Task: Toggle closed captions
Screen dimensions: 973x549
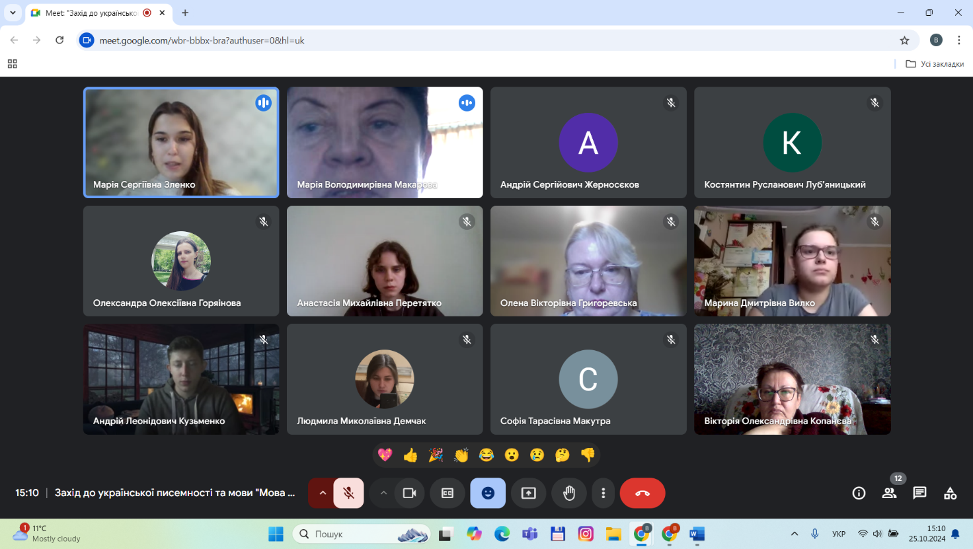Action: coord(448,493)
